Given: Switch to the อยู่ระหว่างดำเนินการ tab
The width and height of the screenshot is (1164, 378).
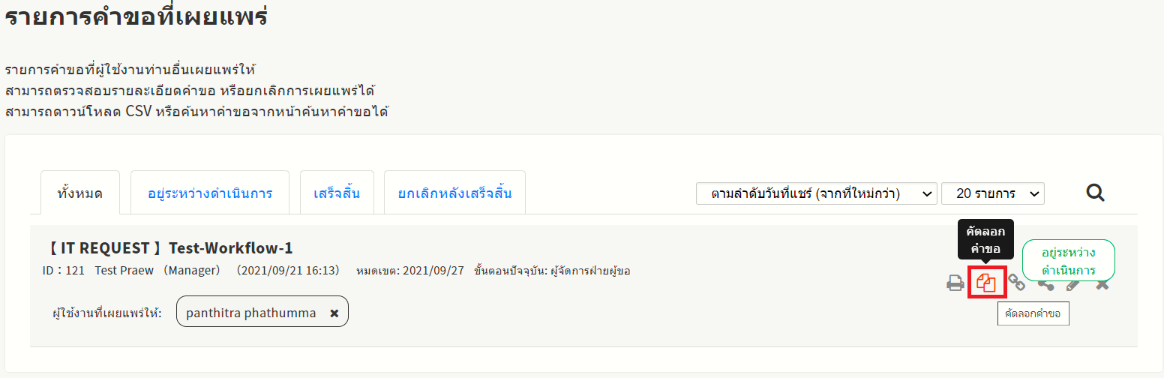Looking at the screenshot, I should coord(210,193).
